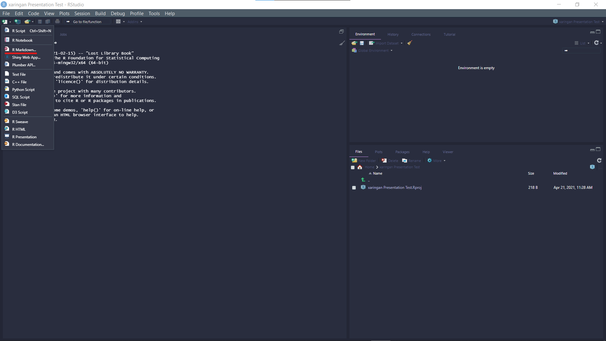Select R Presentation from the menu
The height and width of the screenshot is (341, 606).
[x=28, y=137]
